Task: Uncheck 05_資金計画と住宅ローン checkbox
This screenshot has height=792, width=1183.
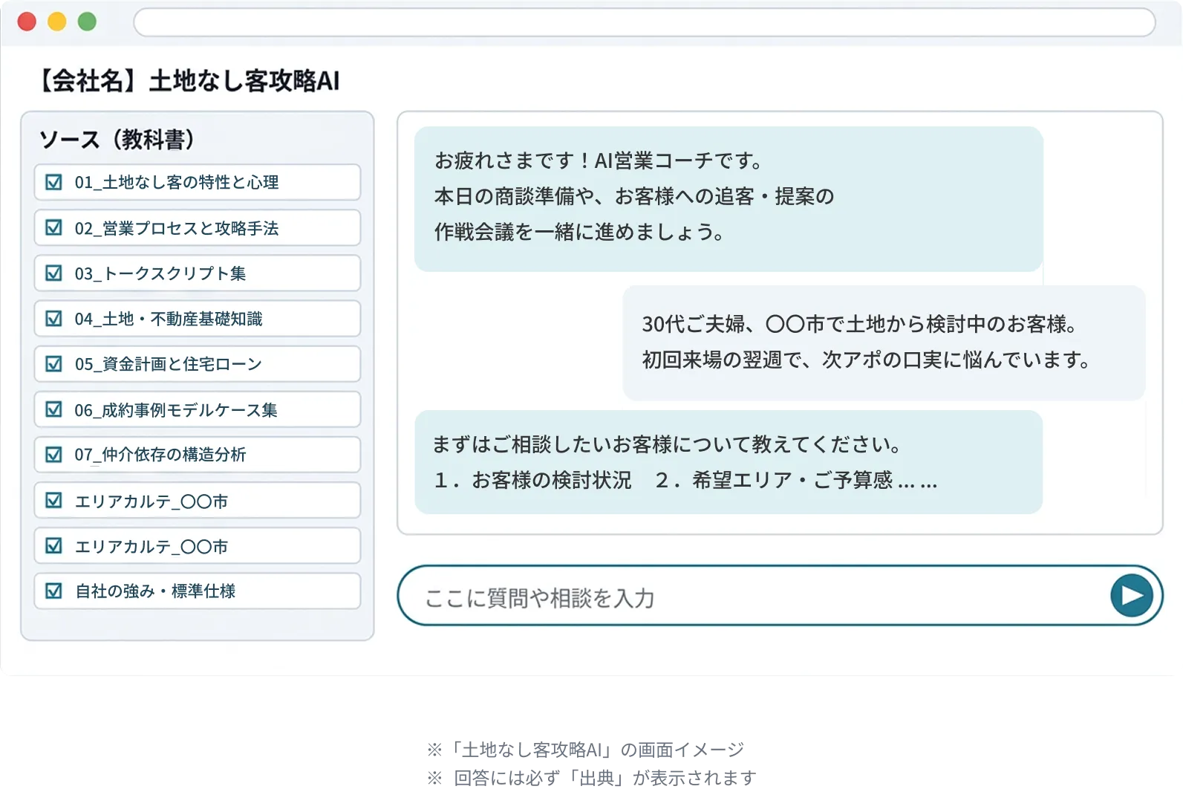Action: [x=54, y=364]
